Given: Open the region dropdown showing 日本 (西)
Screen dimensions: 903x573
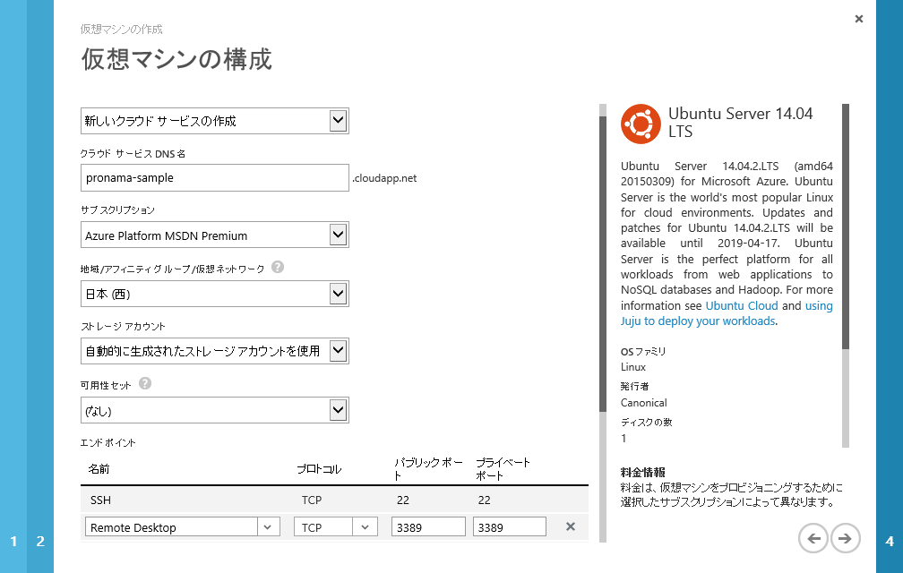Looking at the screenshot, I should click(338, 294).
